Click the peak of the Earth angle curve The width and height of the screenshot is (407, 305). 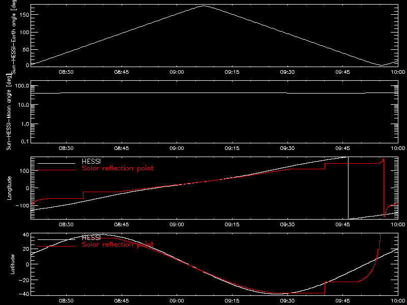click(203, 6)
